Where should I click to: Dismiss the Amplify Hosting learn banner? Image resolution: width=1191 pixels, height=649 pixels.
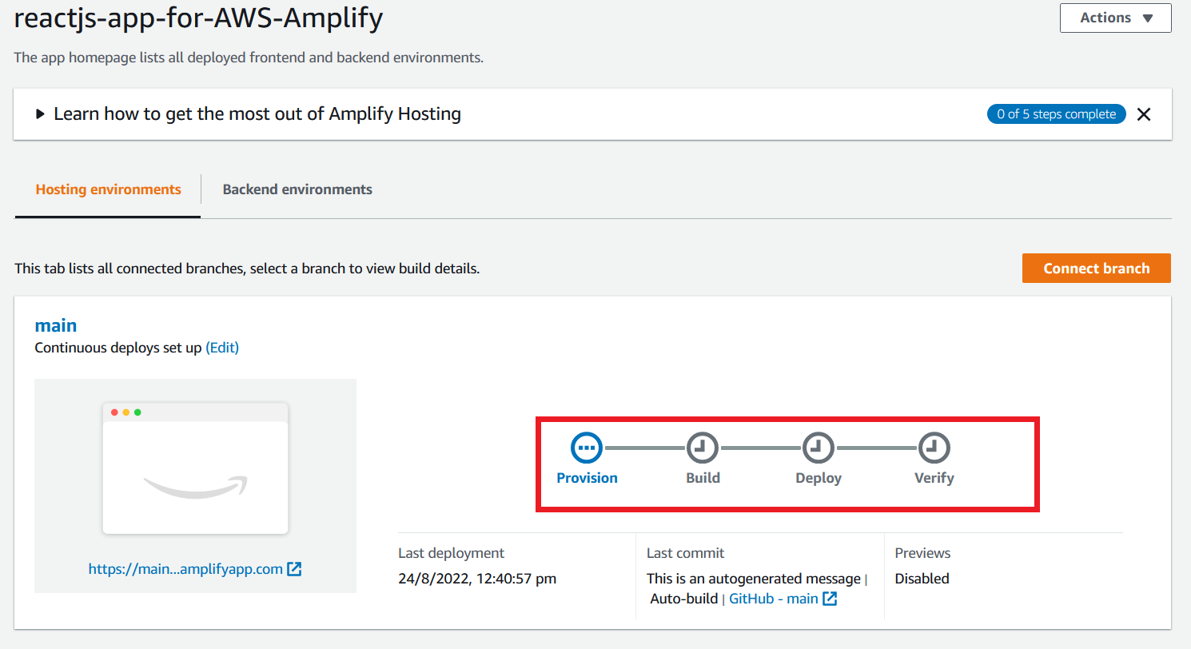(1144, 114)
